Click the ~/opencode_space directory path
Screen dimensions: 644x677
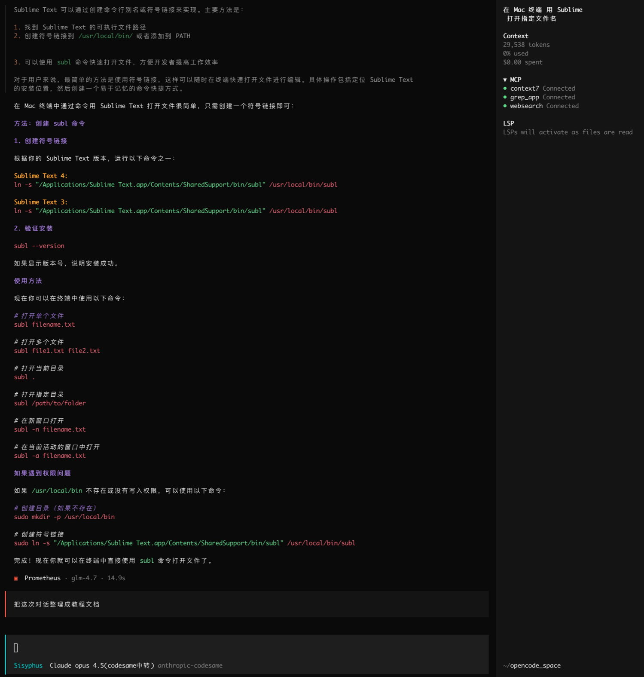click(x=532, y=665)
